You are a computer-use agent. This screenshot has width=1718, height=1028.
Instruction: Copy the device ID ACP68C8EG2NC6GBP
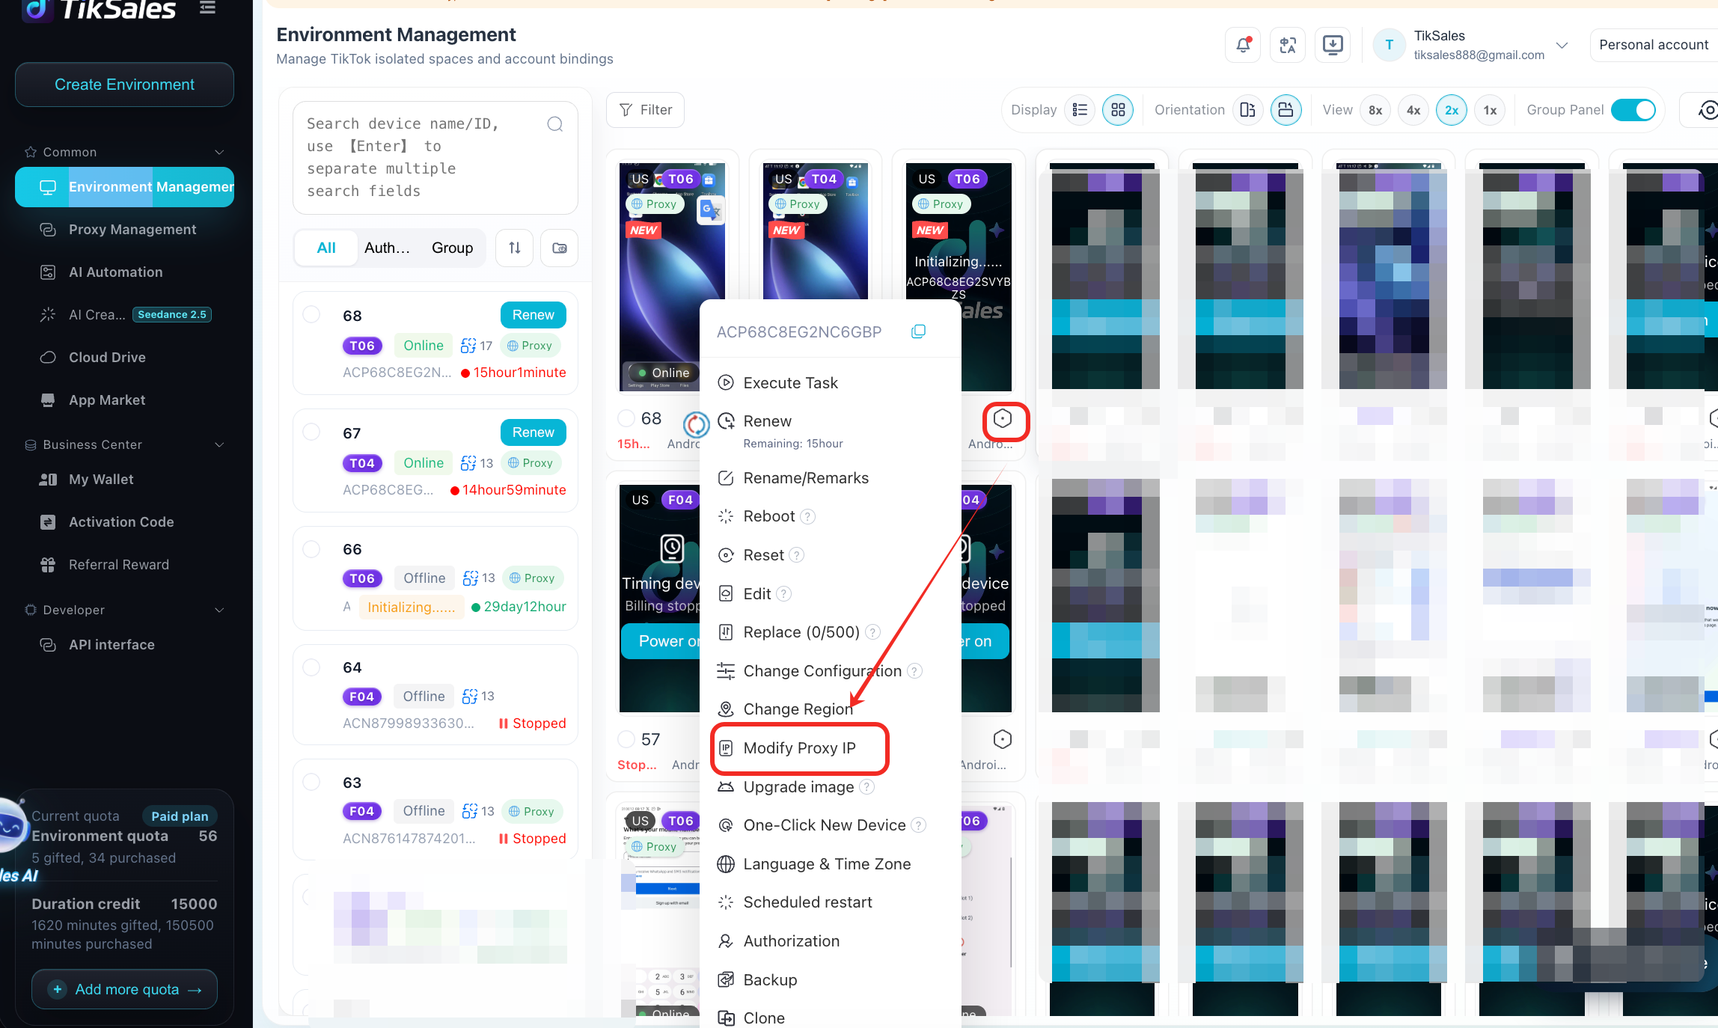[918, 331]
